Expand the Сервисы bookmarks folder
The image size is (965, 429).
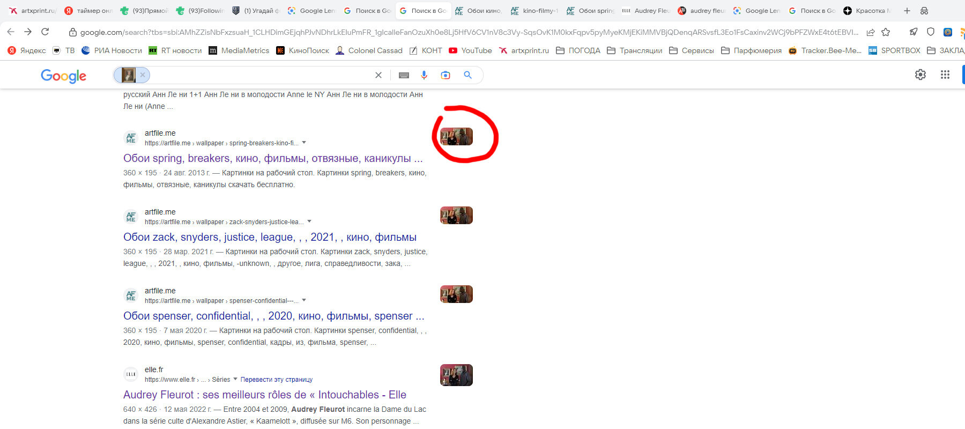[x=692, y=50]
